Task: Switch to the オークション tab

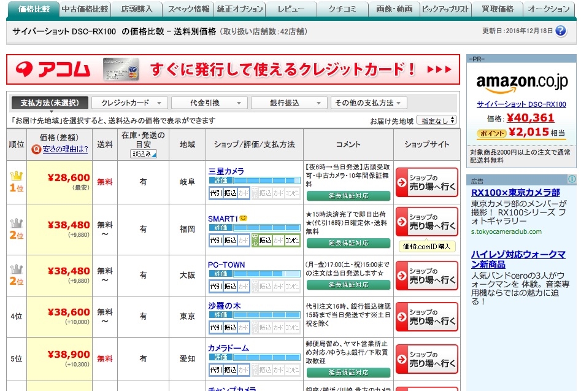Action: click(548, 9)
